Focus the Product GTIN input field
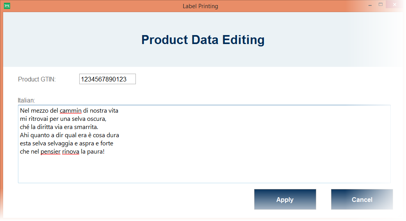 107,79
